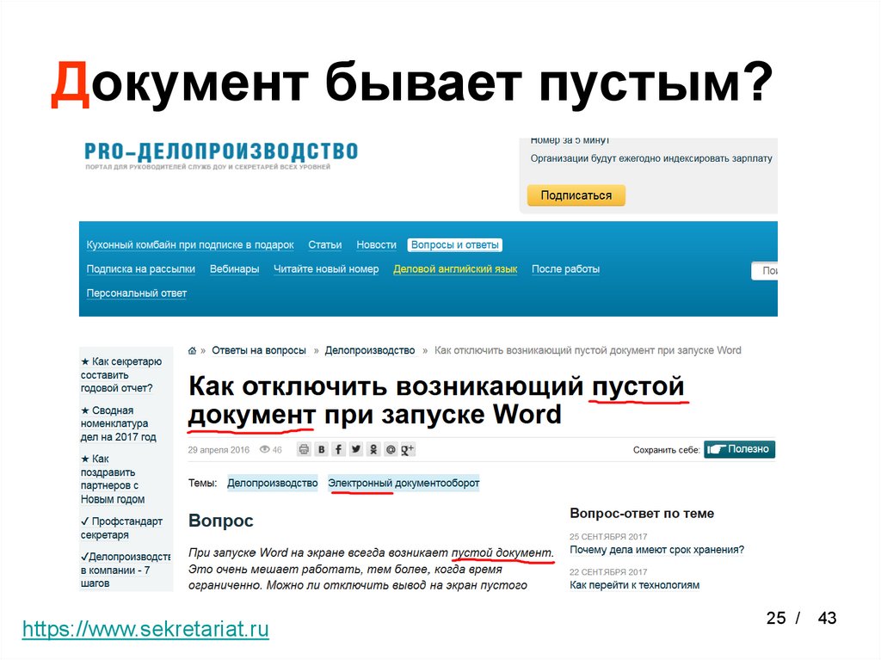This screenshot has width=881, height=660.
Task: Click the date 29 апреля 2016
Action: [219, 450]
